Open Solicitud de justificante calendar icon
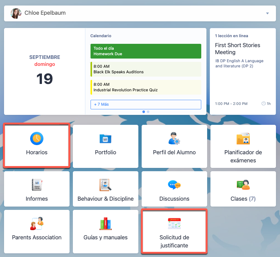Image resolution: width=280 pixels, height=257 pixels. pos(174,223)
